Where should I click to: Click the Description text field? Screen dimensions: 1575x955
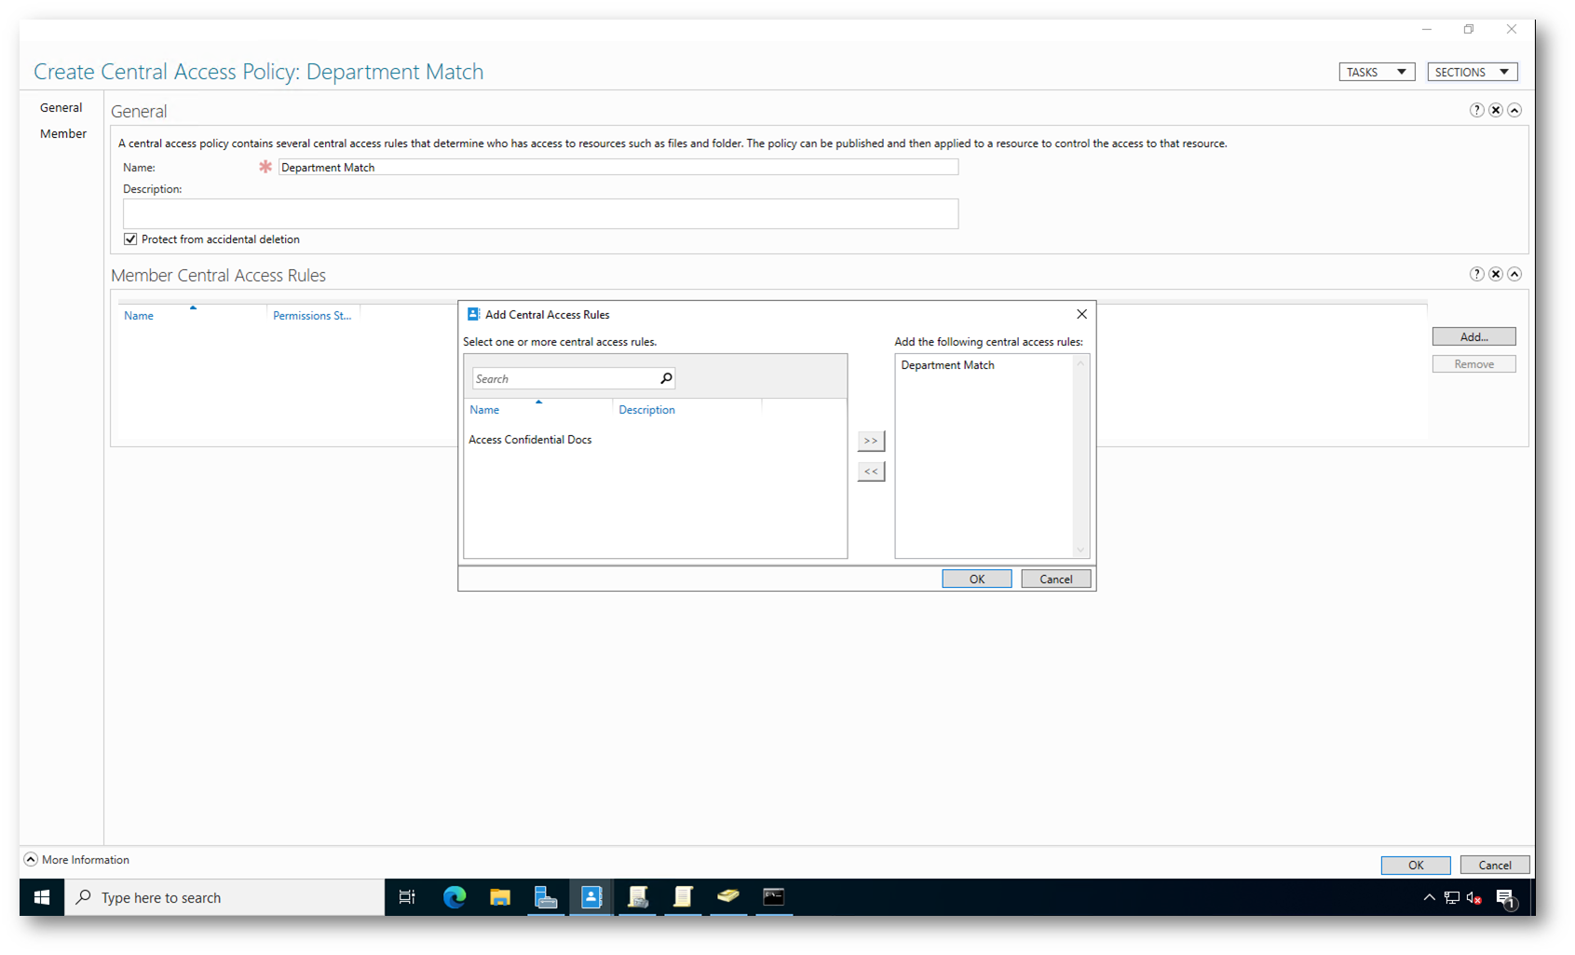(x=540, y=213)
